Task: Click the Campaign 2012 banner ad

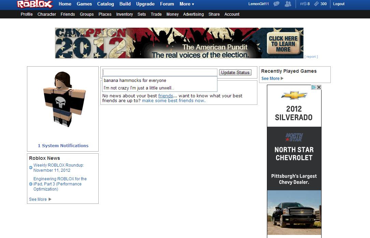Action: click(179, 43)
